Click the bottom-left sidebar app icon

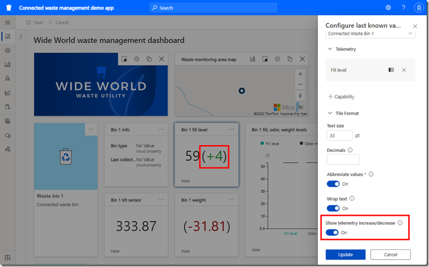point(7,257)
